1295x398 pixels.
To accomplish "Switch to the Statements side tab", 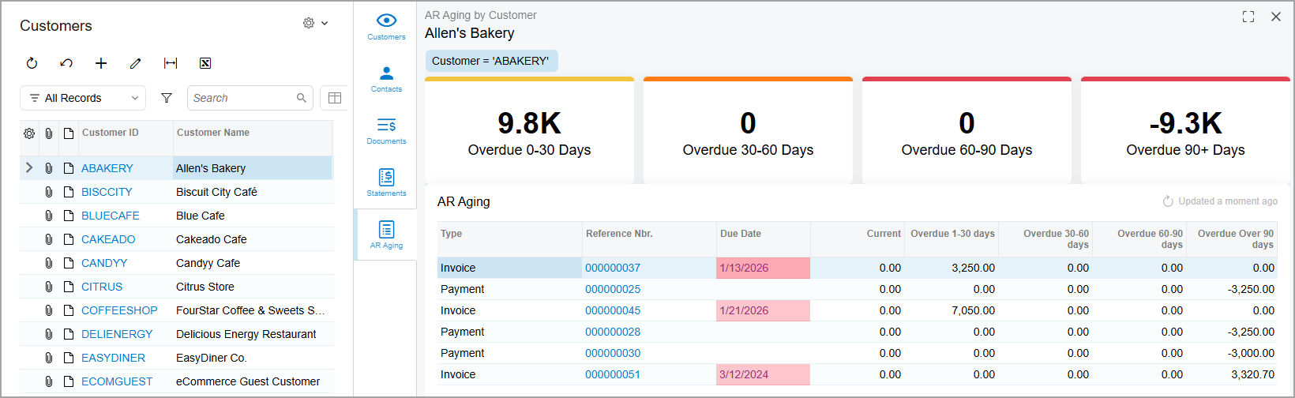I will (386, 182).
